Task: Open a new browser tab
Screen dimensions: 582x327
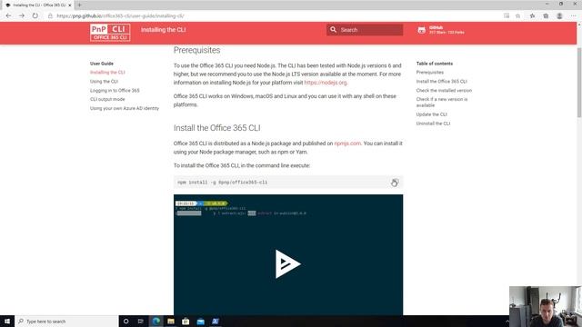Action: [x=79, y=5]
